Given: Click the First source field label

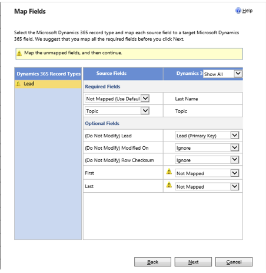Looking at the screenshot, I should click(89, 173).
